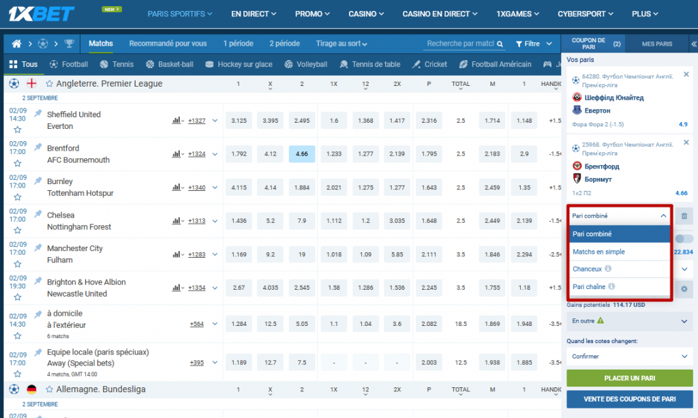Collapse the bet slip panel arrow
The width and height of the screenshot is (698, 418).
coord(693,44)
